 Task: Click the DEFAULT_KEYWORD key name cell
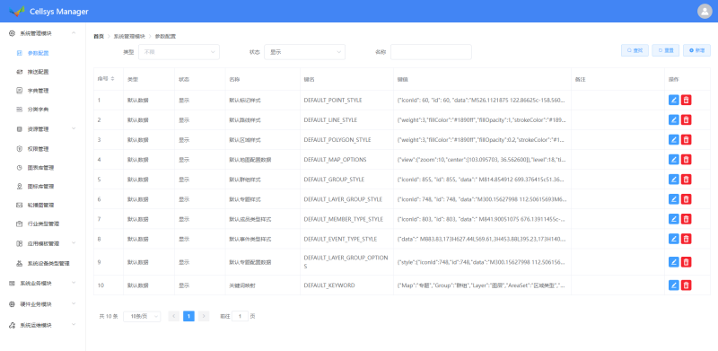coord(346,285)
